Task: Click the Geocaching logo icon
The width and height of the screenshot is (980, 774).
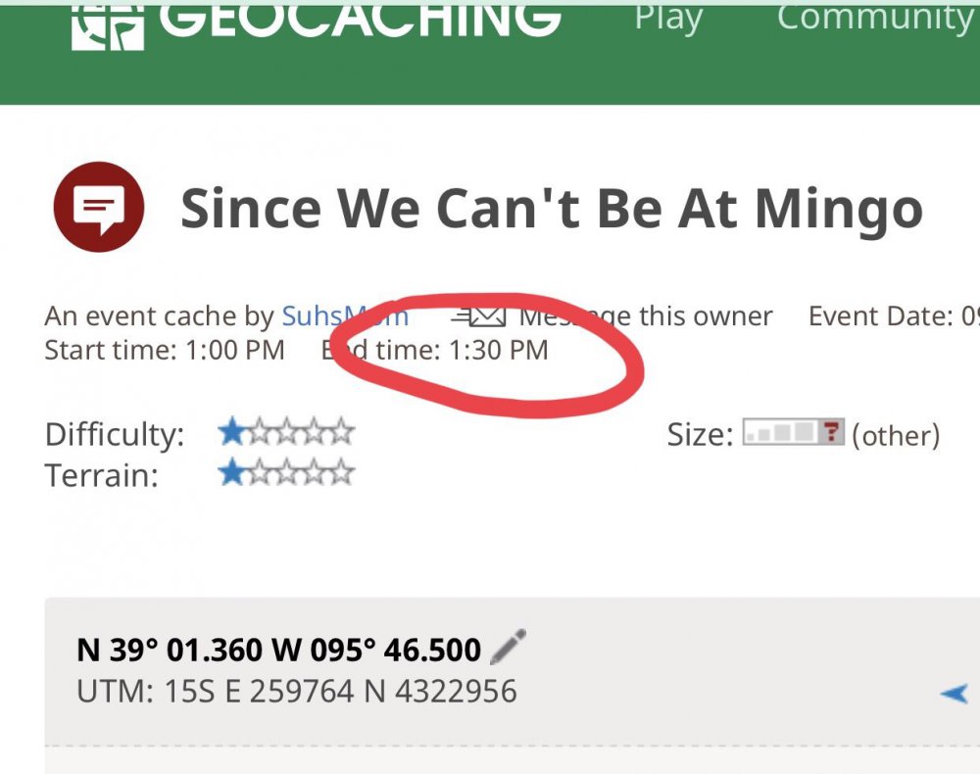Action: point(108,28)
